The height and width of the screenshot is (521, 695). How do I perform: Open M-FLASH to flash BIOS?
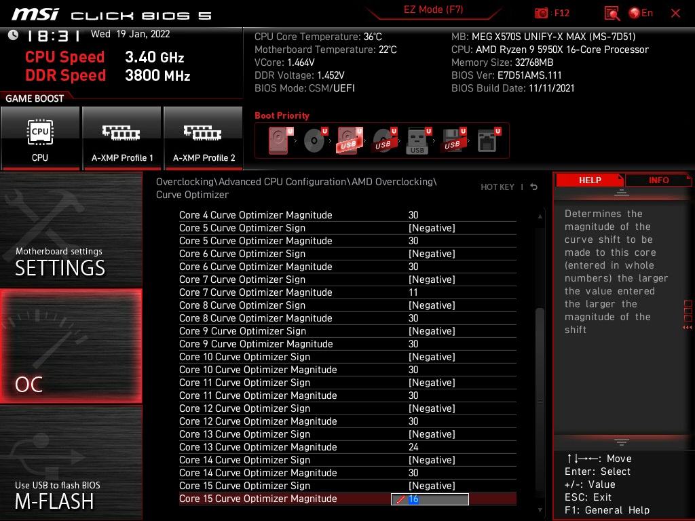coord(71,463)
